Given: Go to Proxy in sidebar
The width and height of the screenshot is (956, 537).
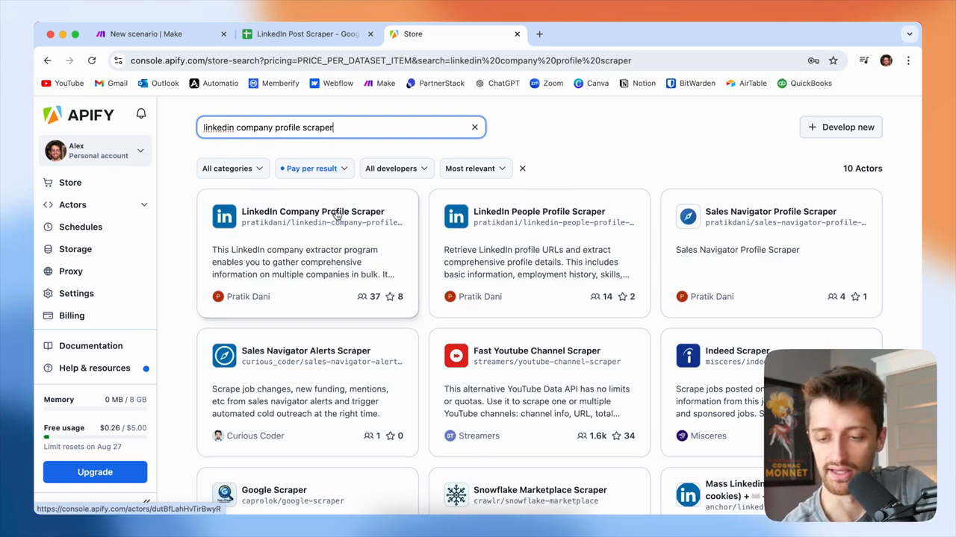Looking at the screenshot, I should pos(71,271).
